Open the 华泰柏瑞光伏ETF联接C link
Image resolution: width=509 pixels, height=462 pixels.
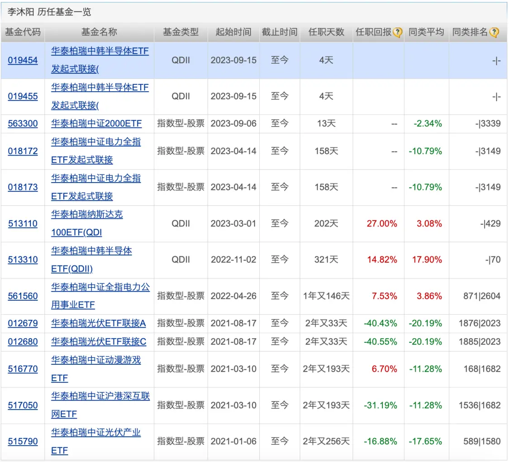99,342
